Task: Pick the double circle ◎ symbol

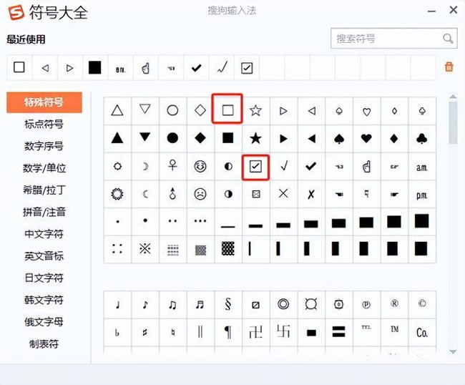Action: [283, 304]
